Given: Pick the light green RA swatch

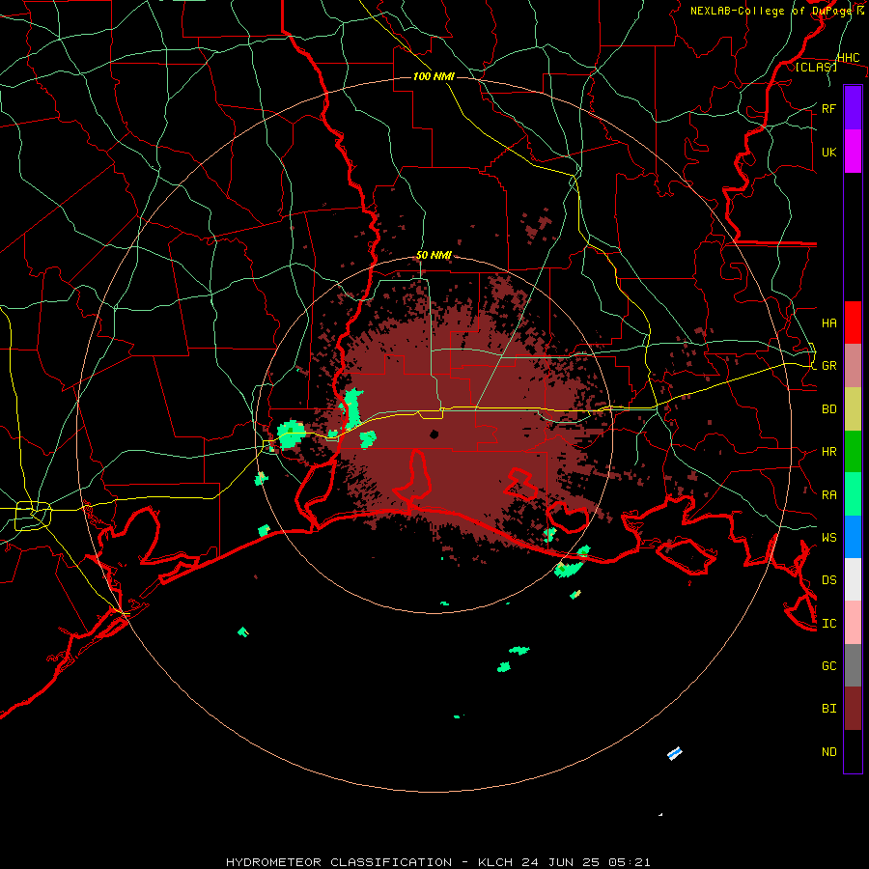Looking at the screenshot, I should click(853, 494).
